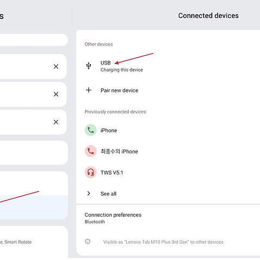This screenshot has height=260, width=260.
Task: Open 최종수의 iPhone device entry
Action: click(168, 151)
